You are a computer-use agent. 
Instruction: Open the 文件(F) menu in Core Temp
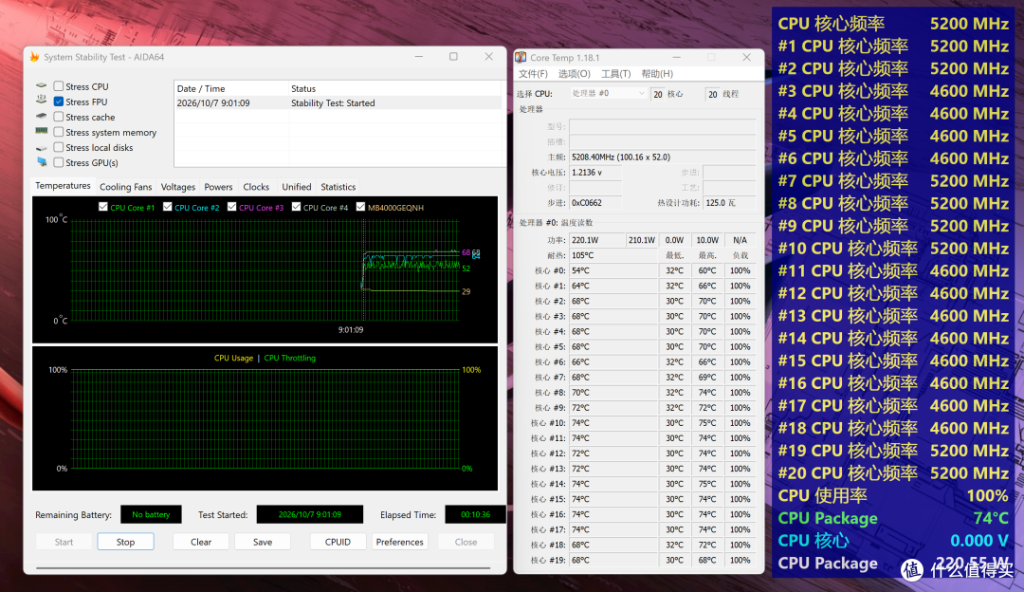coord(533,74)
